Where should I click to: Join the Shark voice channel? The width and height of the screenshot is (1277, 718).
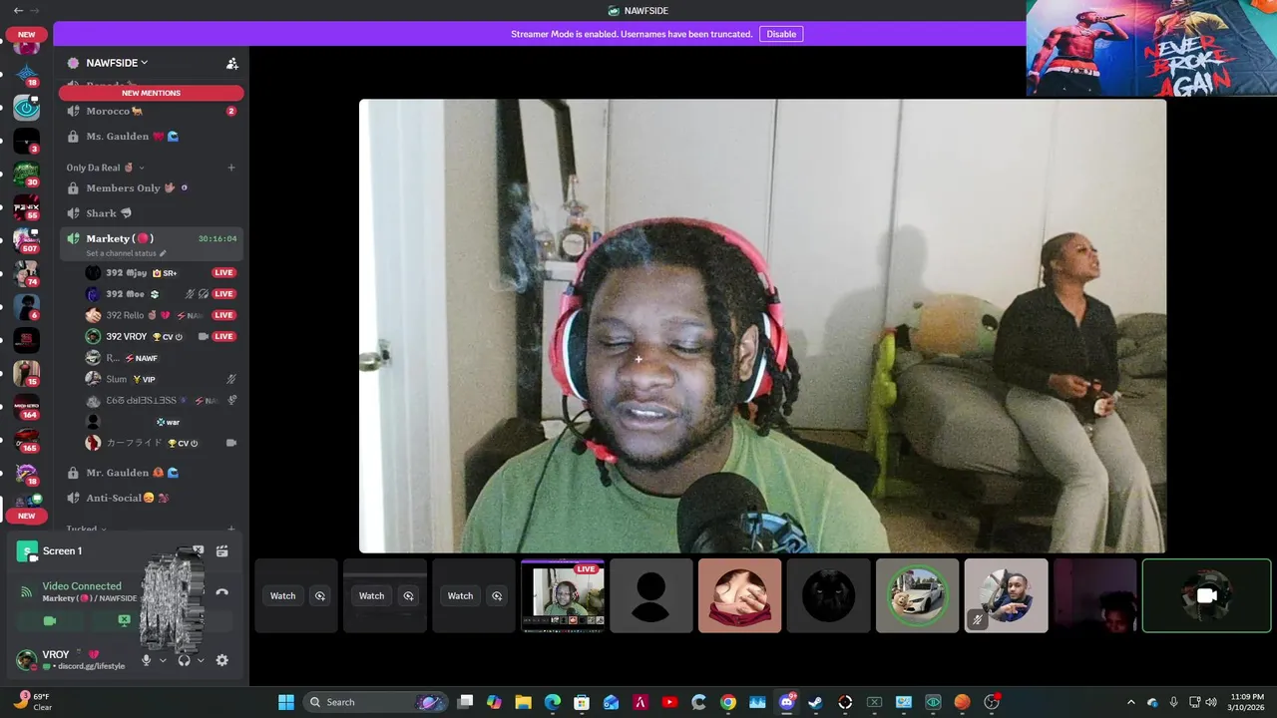[x=151, y=212]
